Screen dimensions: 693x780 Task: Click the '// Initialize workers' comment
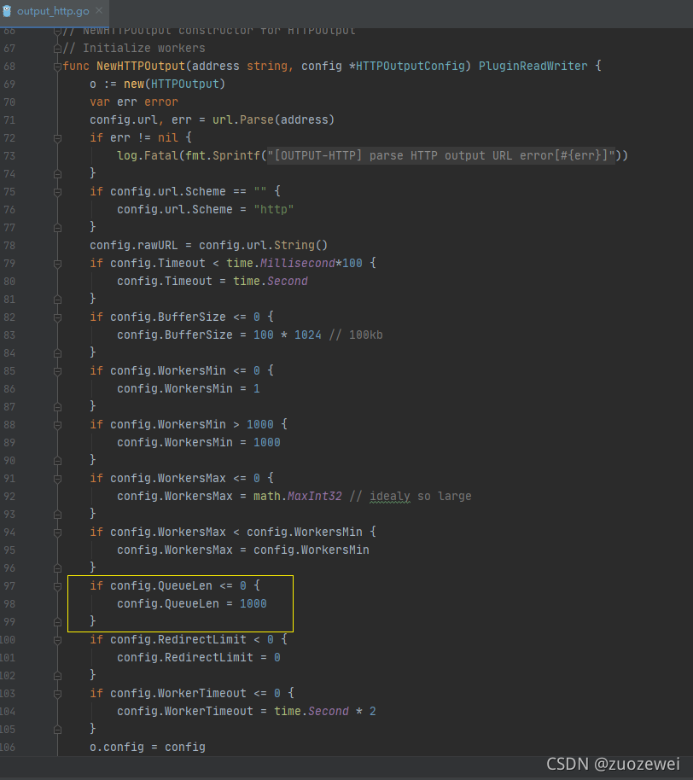click(134, 49)
